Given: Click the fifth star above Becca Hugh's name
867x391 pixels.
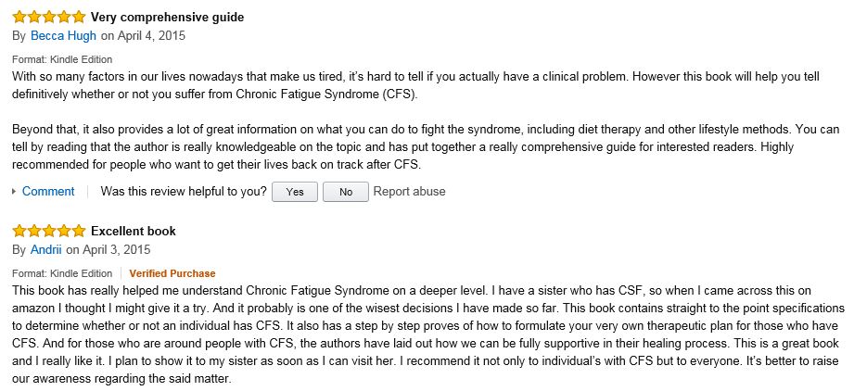Looking at the screenshot, I should (x=78, y=17).
